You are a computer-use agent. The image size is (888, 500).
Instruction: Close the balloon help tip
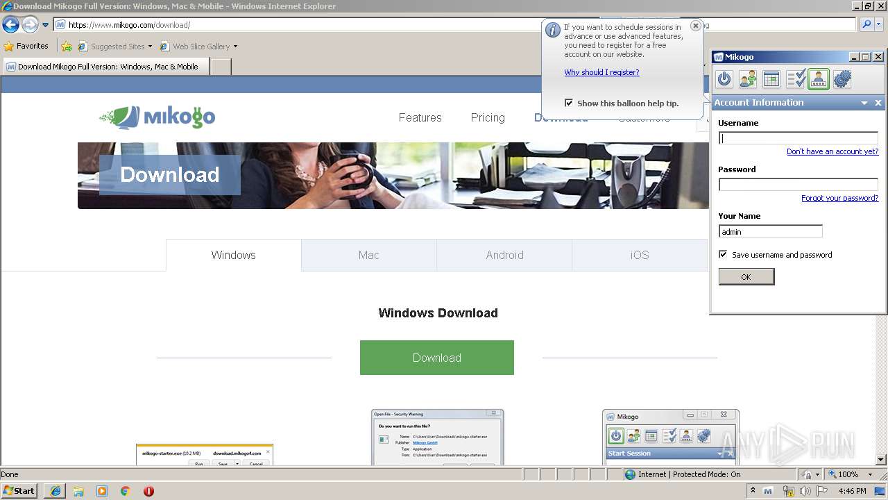point(695,26)
